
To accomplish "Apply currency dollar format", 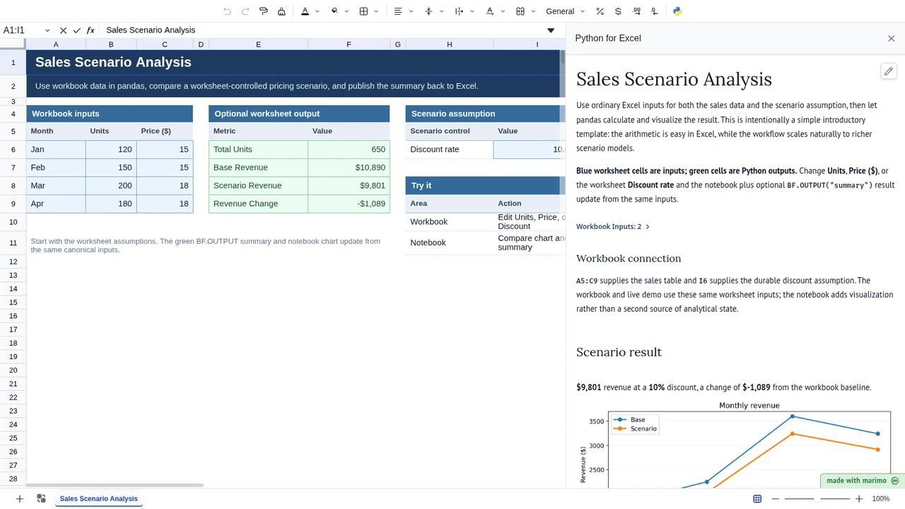I will 619,11.
